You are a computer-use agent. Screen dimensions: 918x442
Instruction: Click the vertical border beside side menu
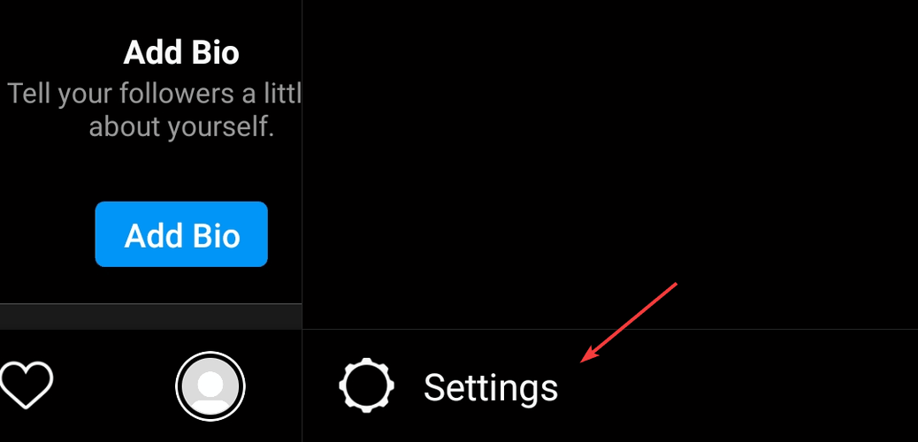click(302, 221)
